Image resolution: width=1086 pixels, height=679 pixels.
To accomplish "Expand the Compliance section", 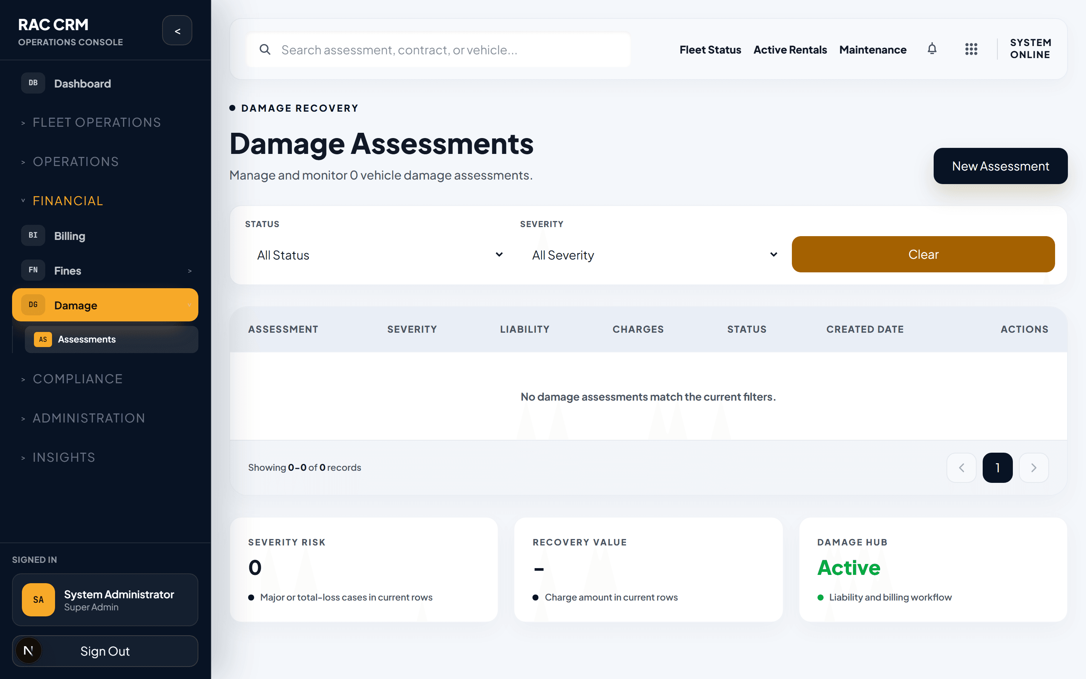I will [x=72, y=379].
